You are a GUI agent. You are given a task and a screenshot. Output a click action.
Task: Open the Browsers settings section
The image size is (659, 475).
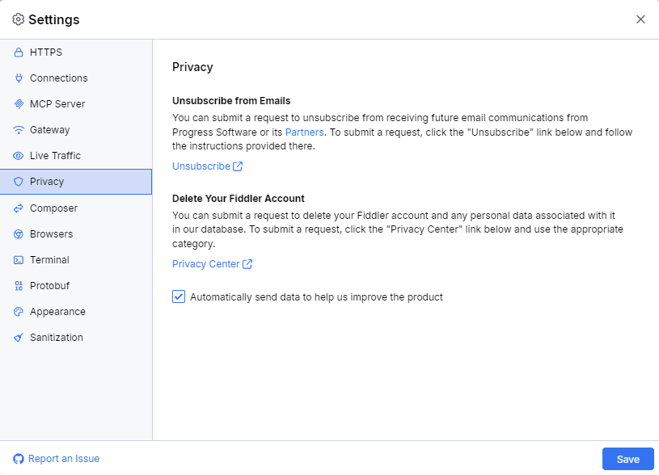pyautogui.click(x=53, y=233)
